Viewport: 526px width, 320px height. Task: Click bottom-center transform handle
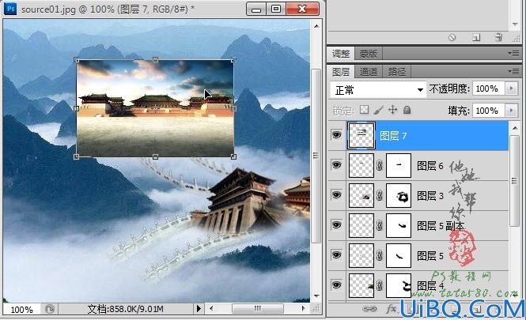[x=155, y=156]
